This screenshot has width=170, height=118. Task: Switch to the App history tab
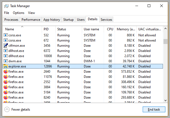pos(52,20)
